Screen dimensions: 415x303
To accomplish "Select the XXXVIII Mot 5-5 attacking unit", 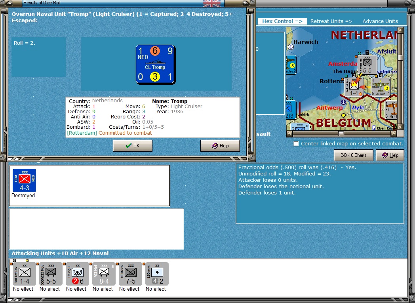I will click(51, 274).
